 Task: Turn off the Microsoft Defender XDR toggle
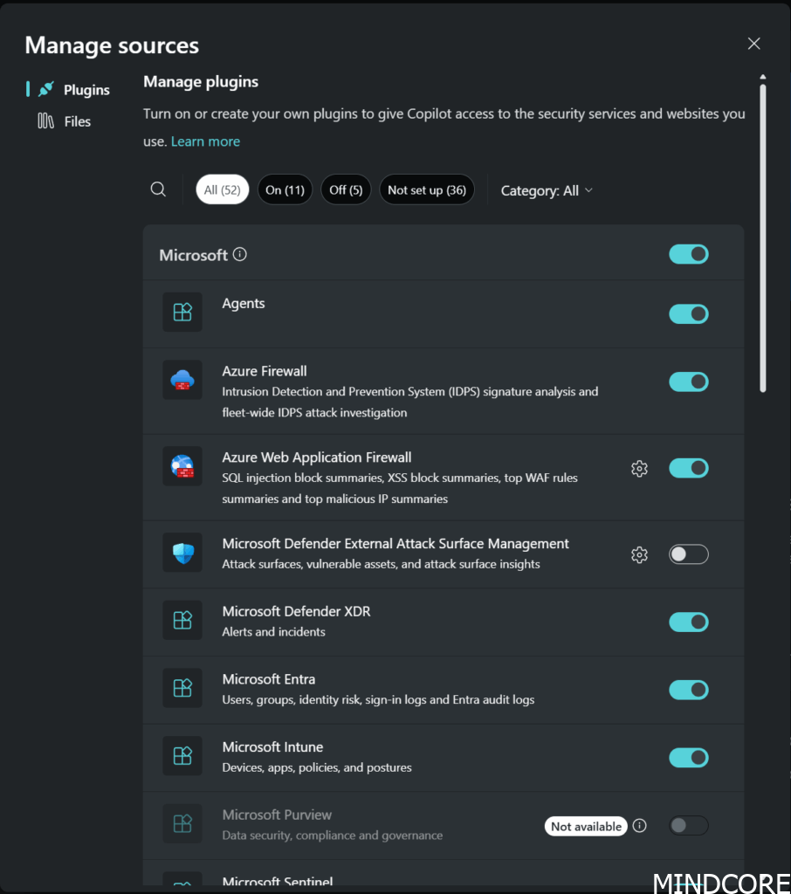[689, 622]
